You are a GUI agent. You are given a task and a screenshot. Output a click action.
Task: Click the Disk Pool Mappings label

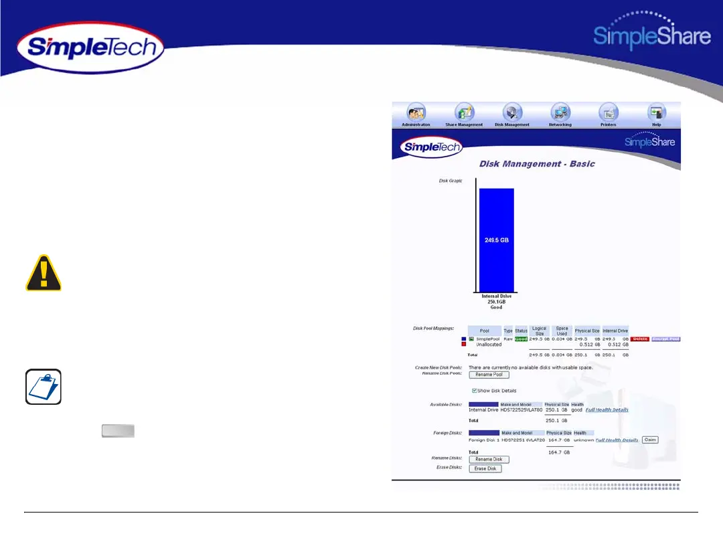click(433, 328)
